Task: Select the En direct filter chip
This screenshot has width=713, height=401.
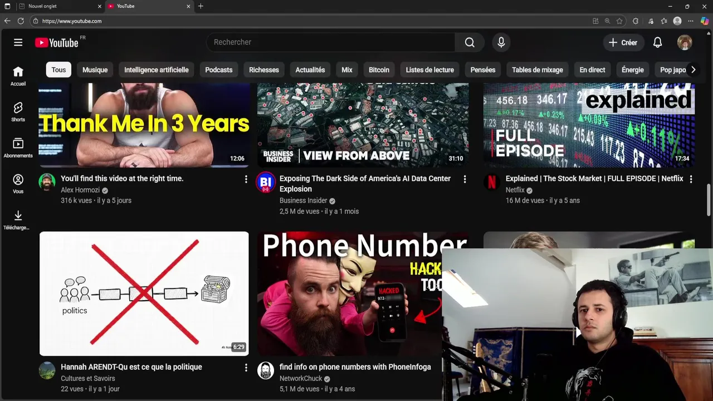Action: (x=592, y=70)
